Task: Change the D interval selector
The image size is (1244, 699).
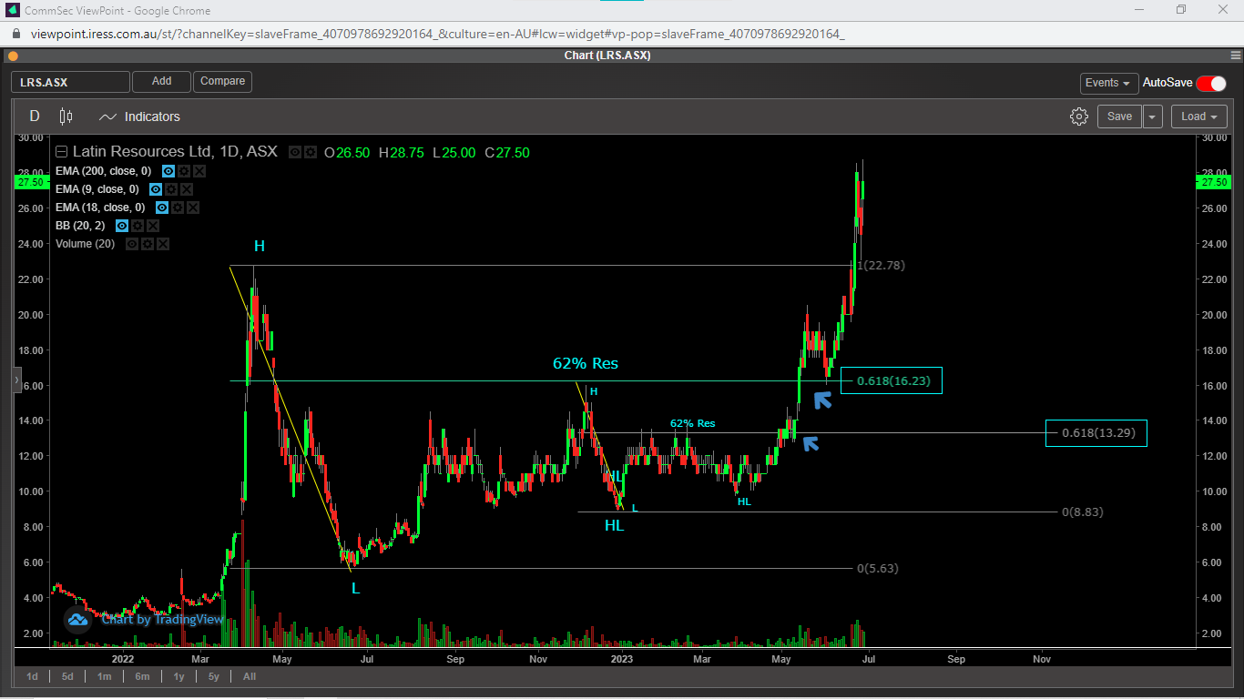Action: pyautogui.click(x=35, y=116)
